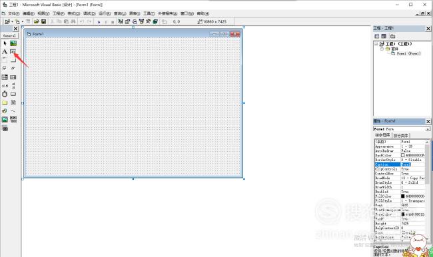The width and height of the screenshot is (433, 257).
Task: Click the General tab in toolbox
Action: click(10, 35)
